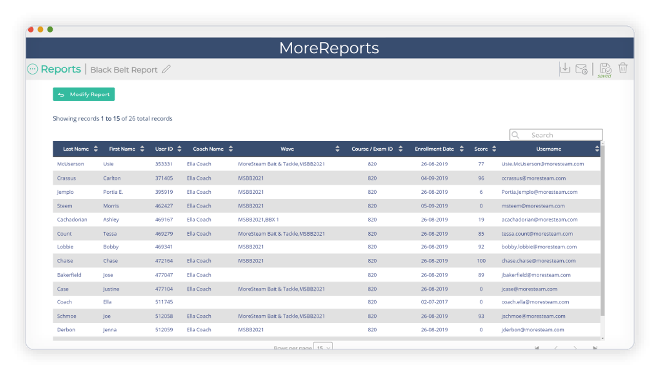Go to the Reports section link
656x371 pixels.
(x=60, y=69)
